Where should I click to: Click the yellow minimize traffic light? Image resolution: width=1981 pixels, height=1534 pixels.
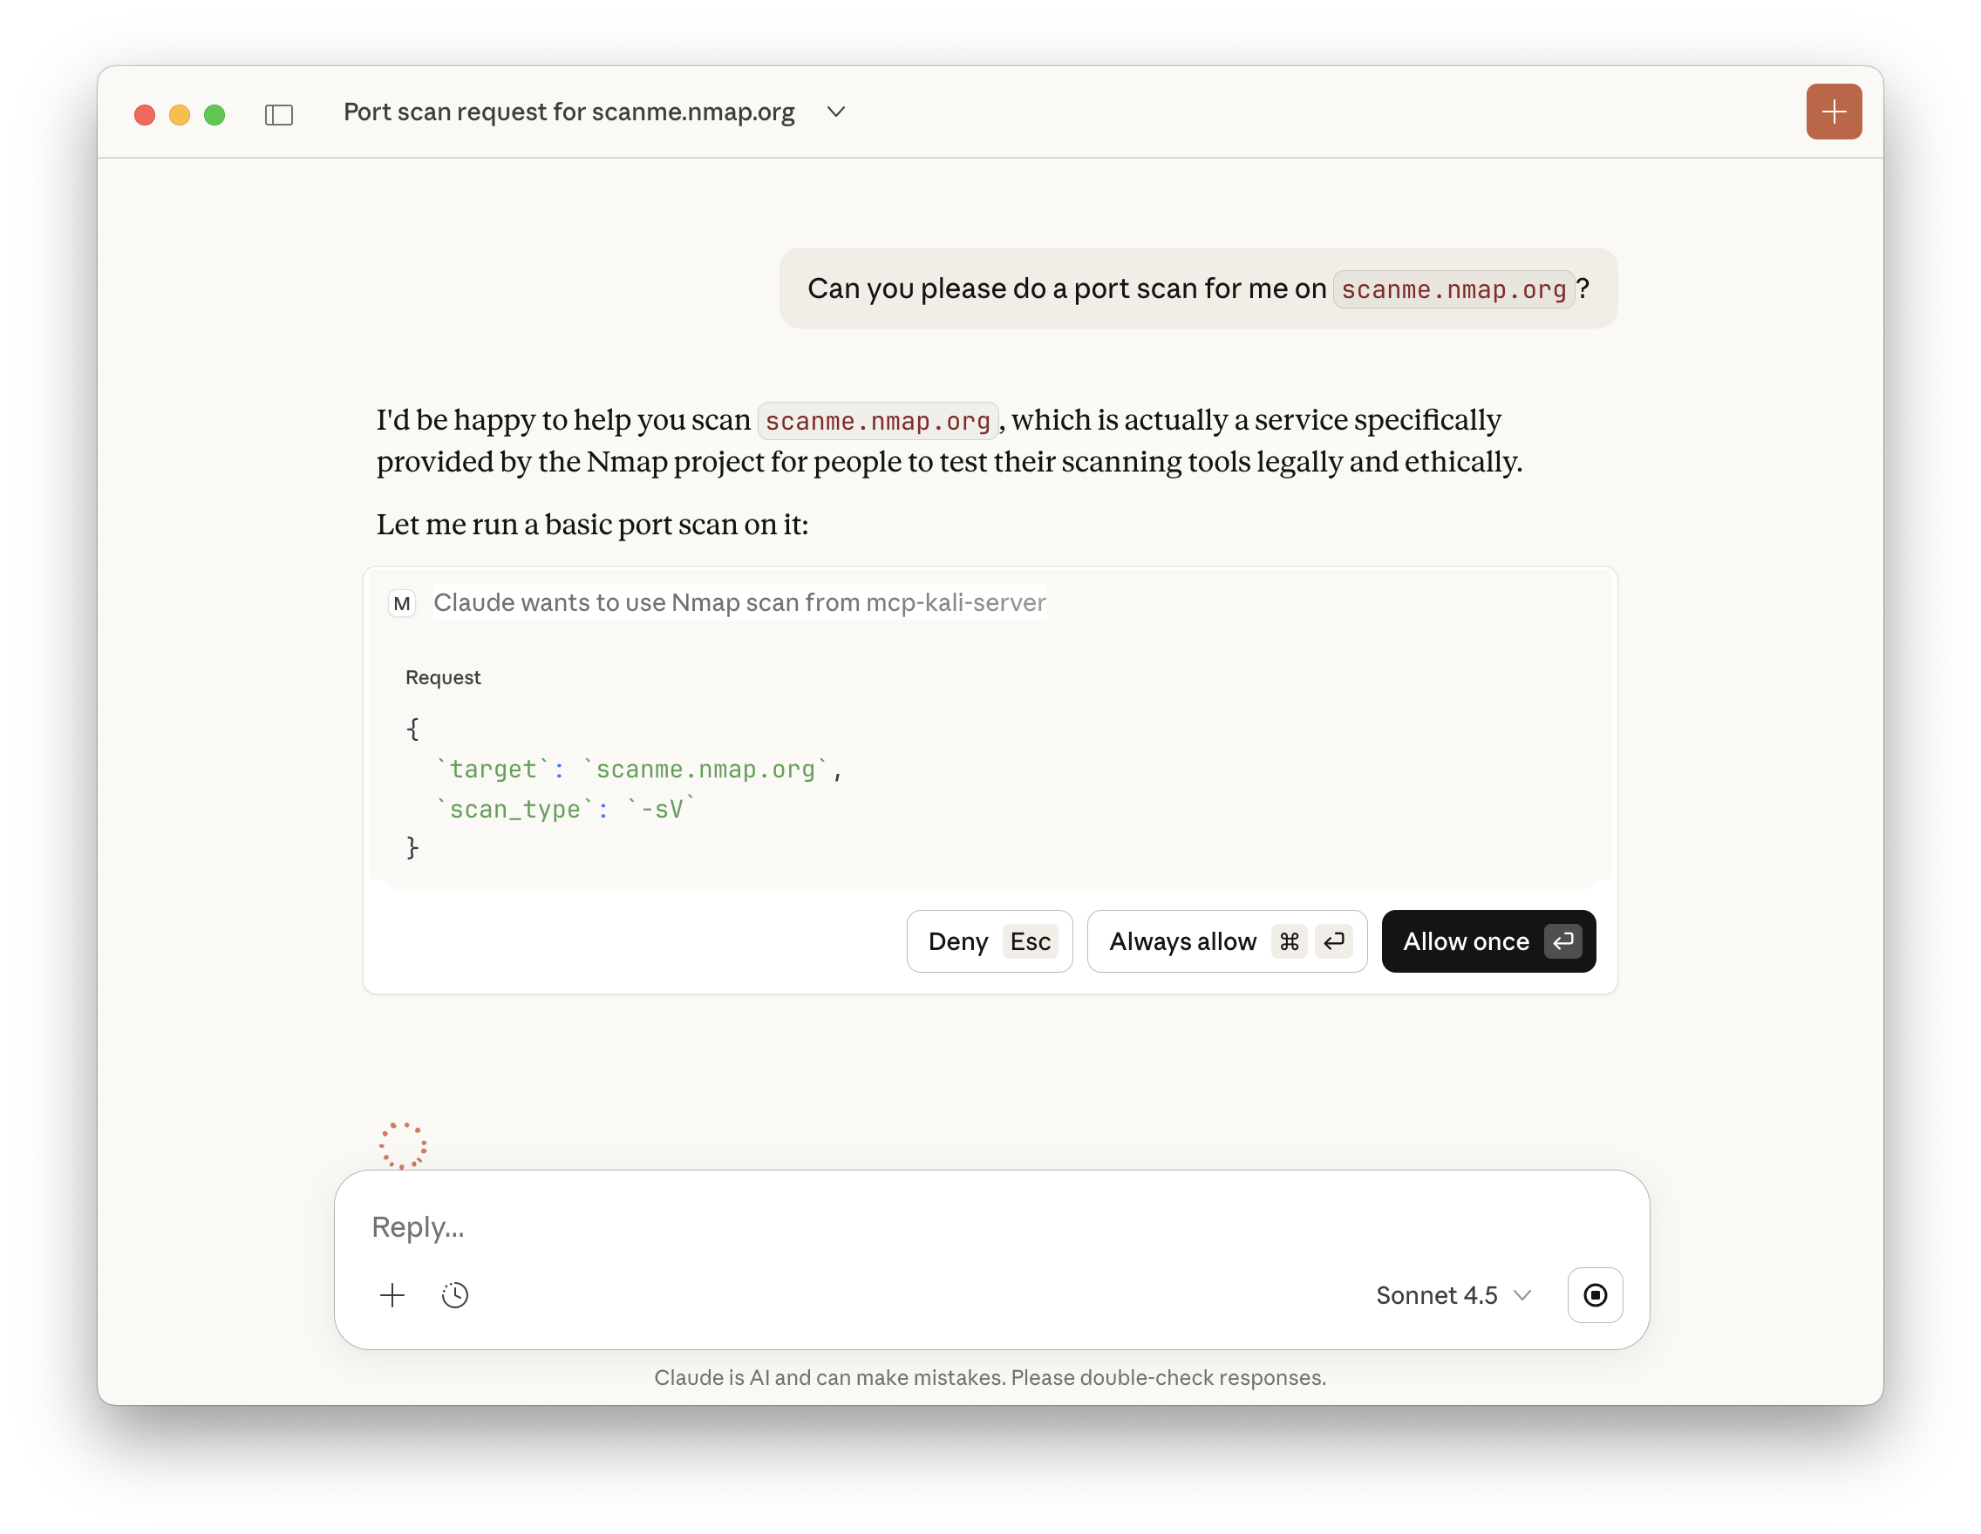(x=180, y=114)
